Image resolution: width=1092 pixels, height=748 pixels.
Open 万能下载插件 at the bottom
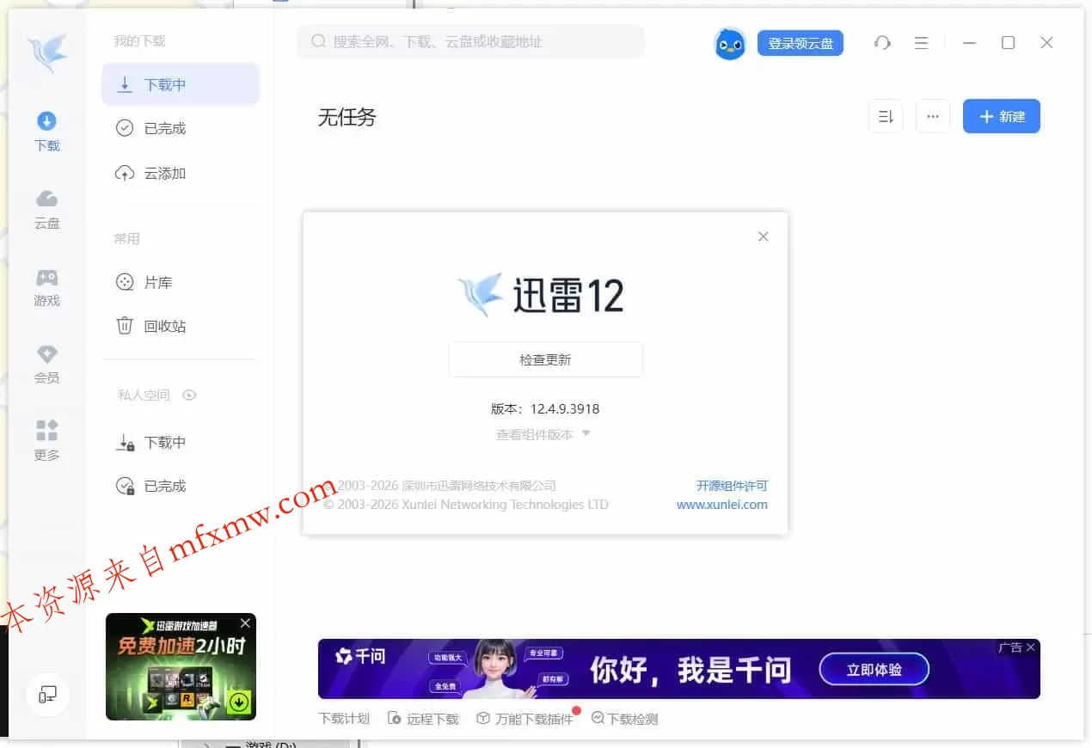[x=525, y=719]
